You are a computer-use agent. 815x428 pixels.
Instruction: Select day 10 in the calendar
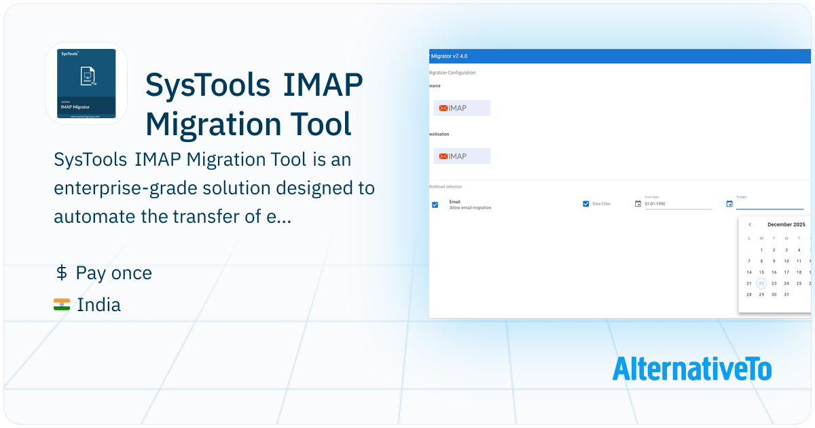[786, 261]
